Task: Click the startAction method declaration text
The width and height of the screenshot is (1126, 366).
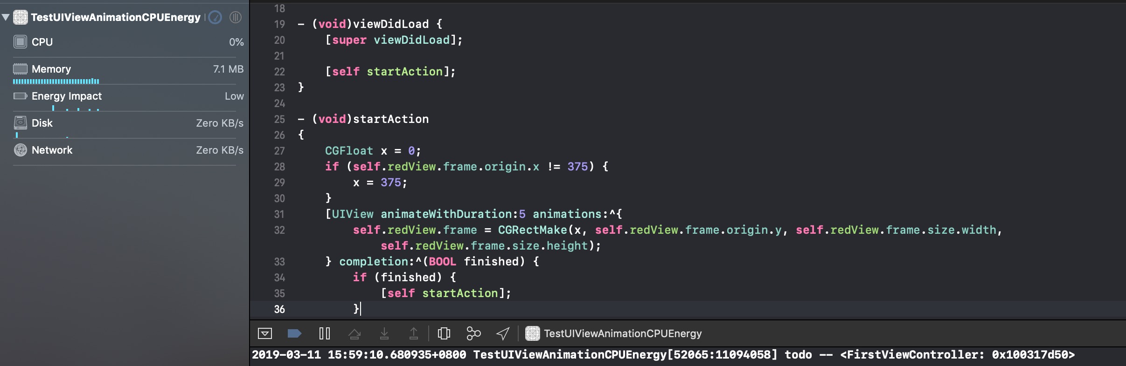Action: click(363, 119)
